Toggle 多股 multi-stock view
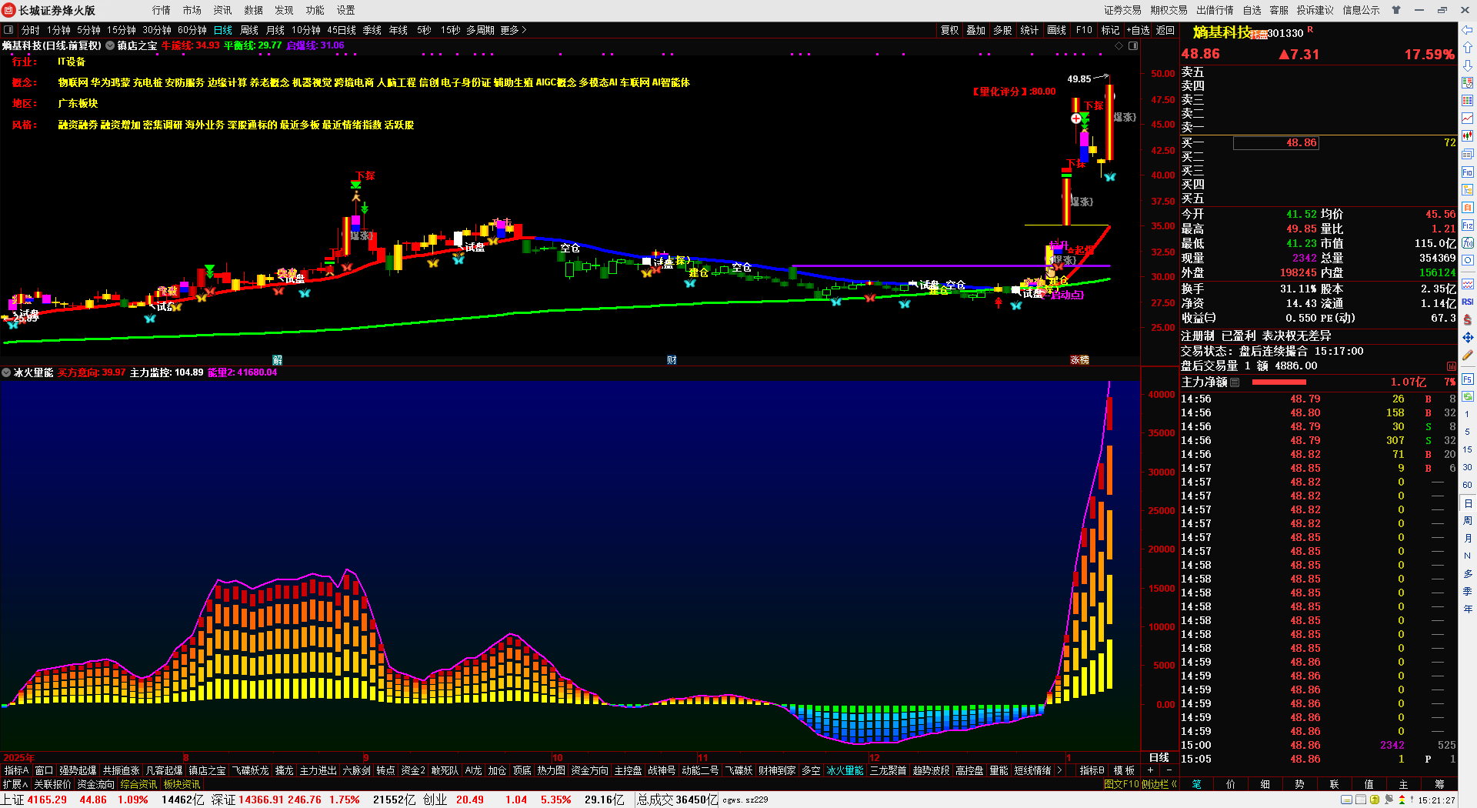Screen dimensions: 1477x808 (1002, 30)
